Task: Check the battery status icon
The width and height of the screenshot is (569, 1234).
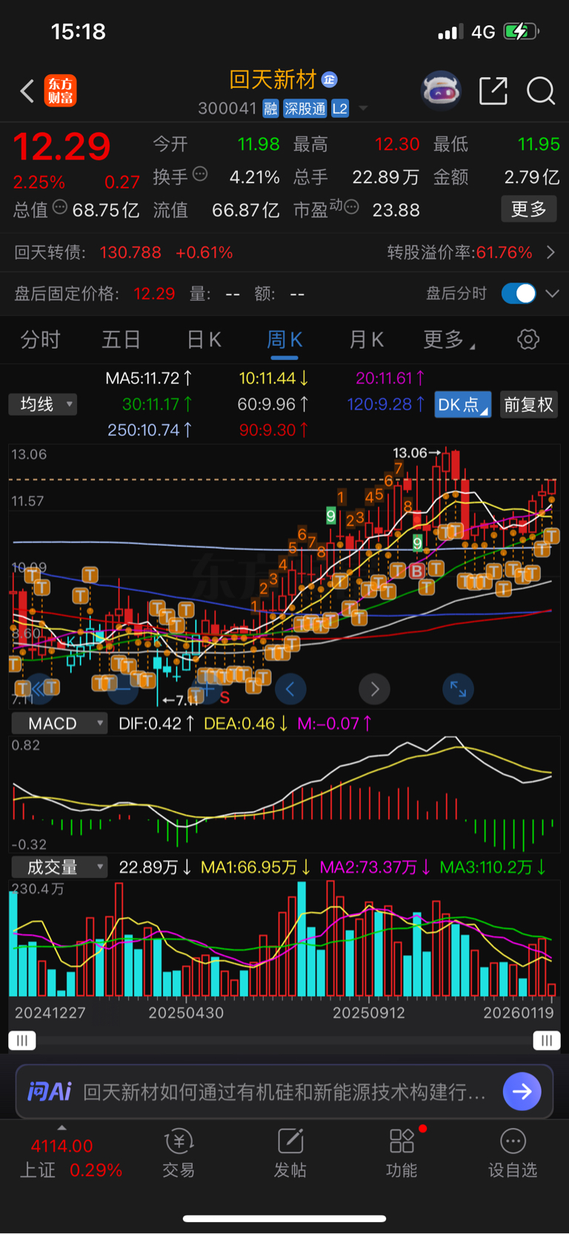Action: point(522,31)
